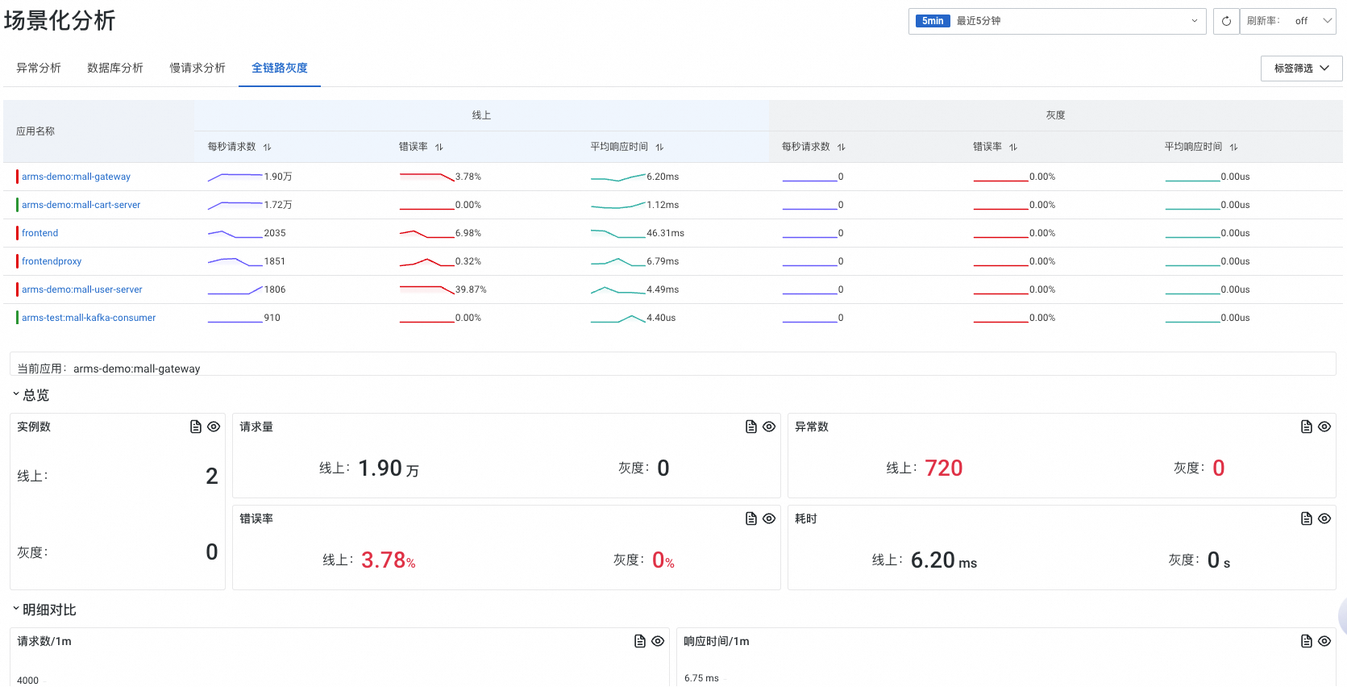This screenshot has width=1347, height=687.
Task: Toggle eye icon on 异常数 panel
Action: [x=1324, y=427]
